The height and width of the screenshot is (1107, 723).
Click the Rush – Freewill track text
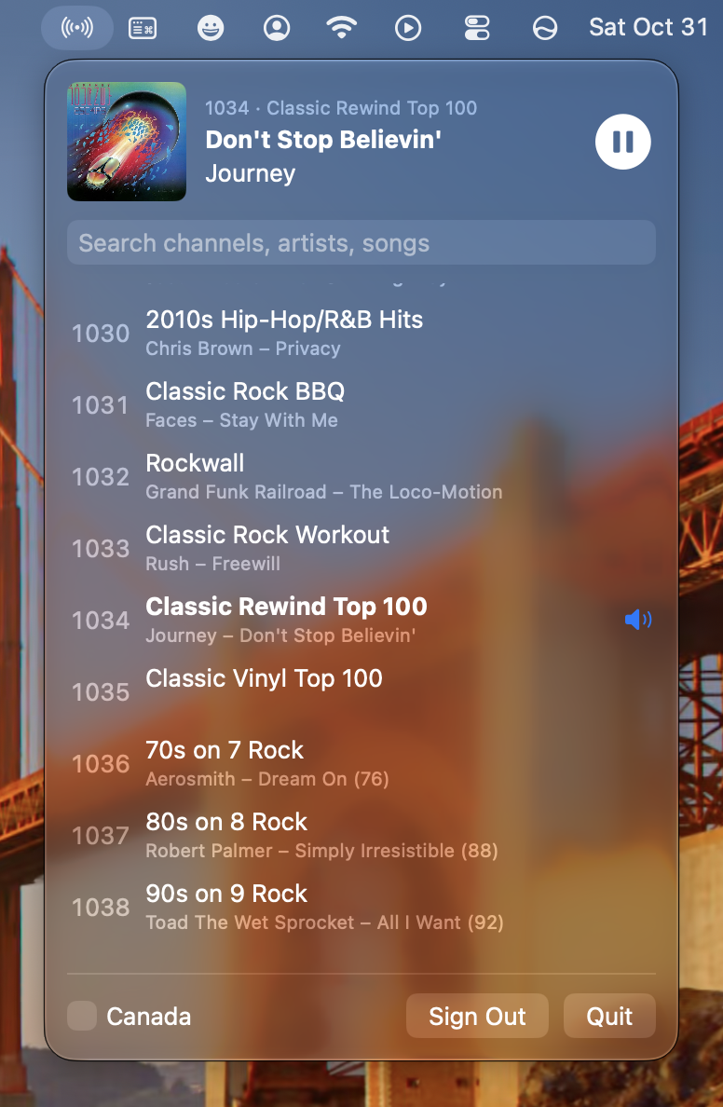click(x=213, y=564)
